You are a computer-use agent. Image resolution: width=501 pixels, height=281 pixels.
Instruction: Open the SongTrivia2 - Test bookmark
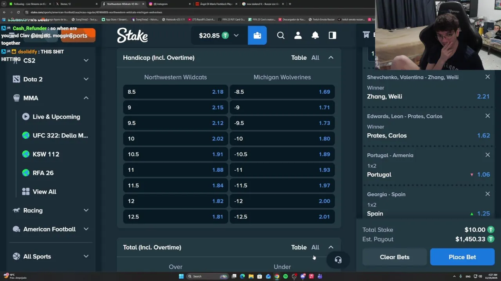pyautogui.click(x=85, y=19)
